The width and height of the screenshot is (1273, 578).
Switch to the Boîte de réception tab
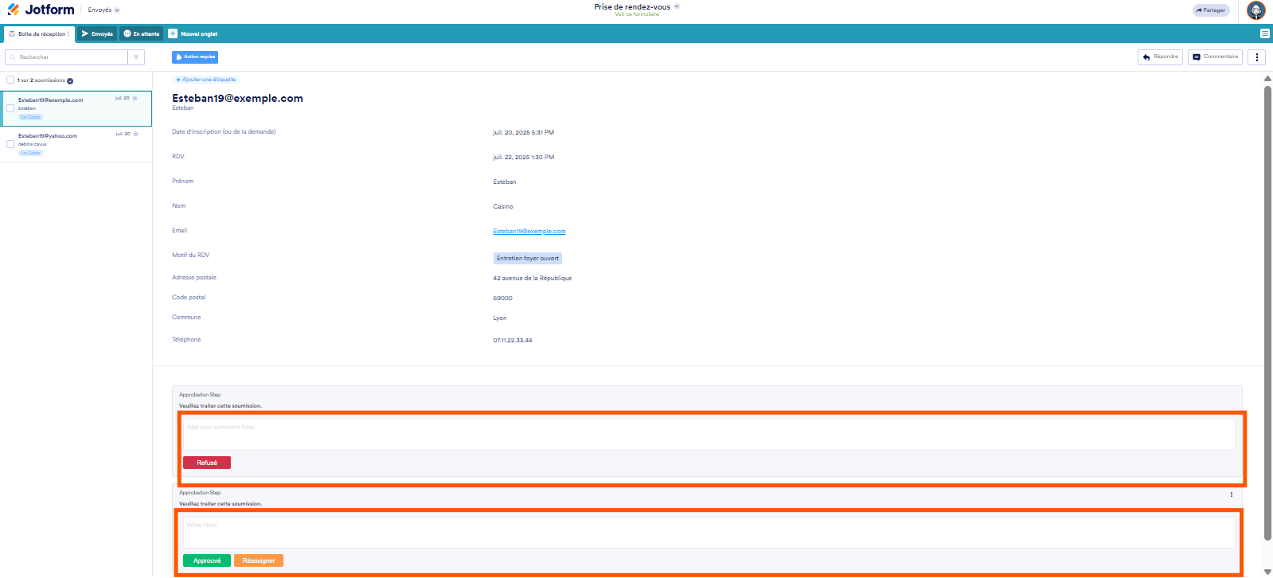coord(39,33)
